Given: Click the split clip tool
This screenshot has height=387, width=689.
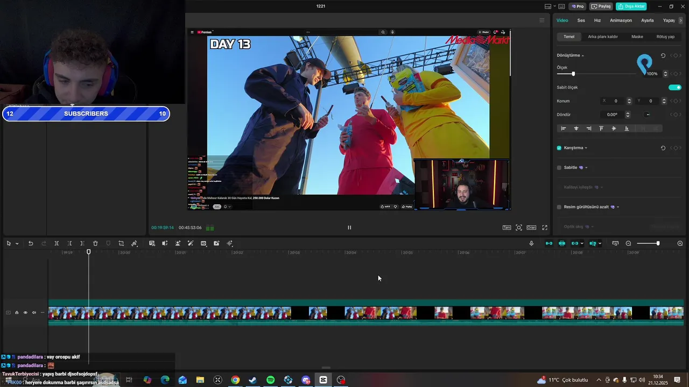Looking at the screenshot, I should [57, 243].
